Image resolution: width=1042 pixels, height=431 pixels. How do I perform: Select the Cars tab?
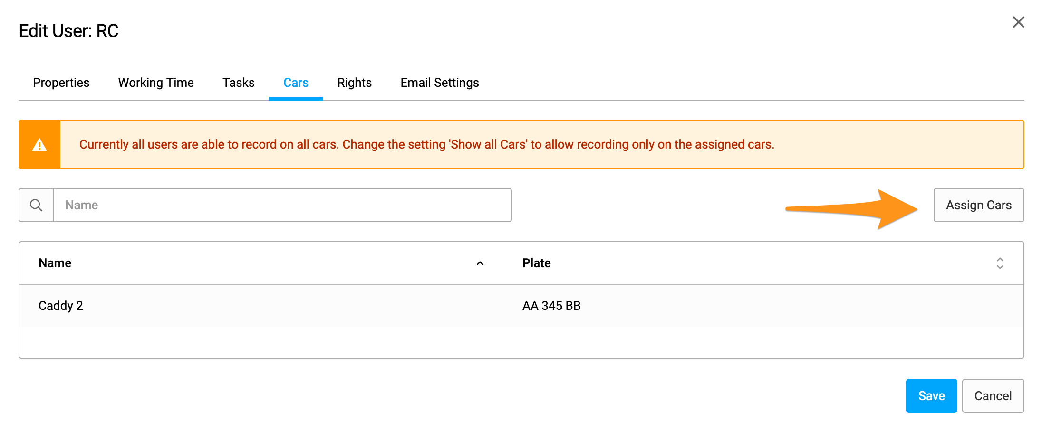(296, 83)
